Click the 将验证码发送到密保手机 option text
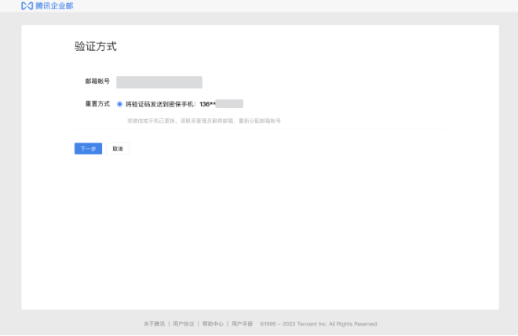Image resolution: width=518 pixels, height=336 pixels. coord(161,103)
